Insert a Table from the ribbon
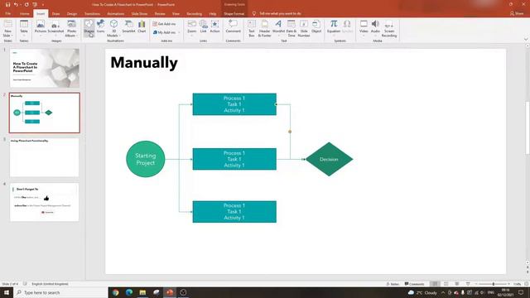This screenshot has height=298, width=530. 24,27
